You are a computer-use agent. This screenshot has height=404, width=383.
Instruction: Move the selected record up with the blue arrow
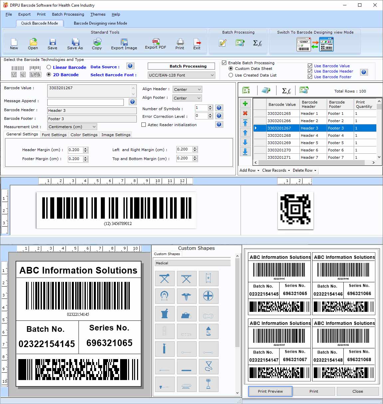click(x=245, y=132)
